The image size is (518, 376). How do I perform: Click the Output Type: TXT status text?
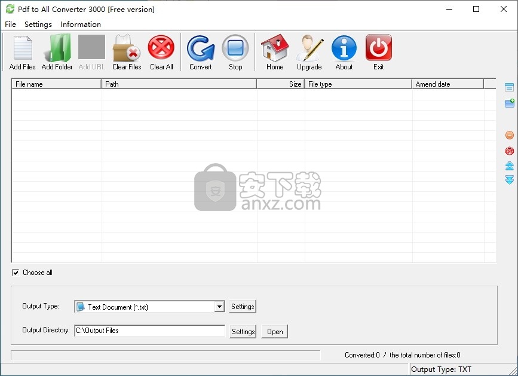click(x=441, y=369)
